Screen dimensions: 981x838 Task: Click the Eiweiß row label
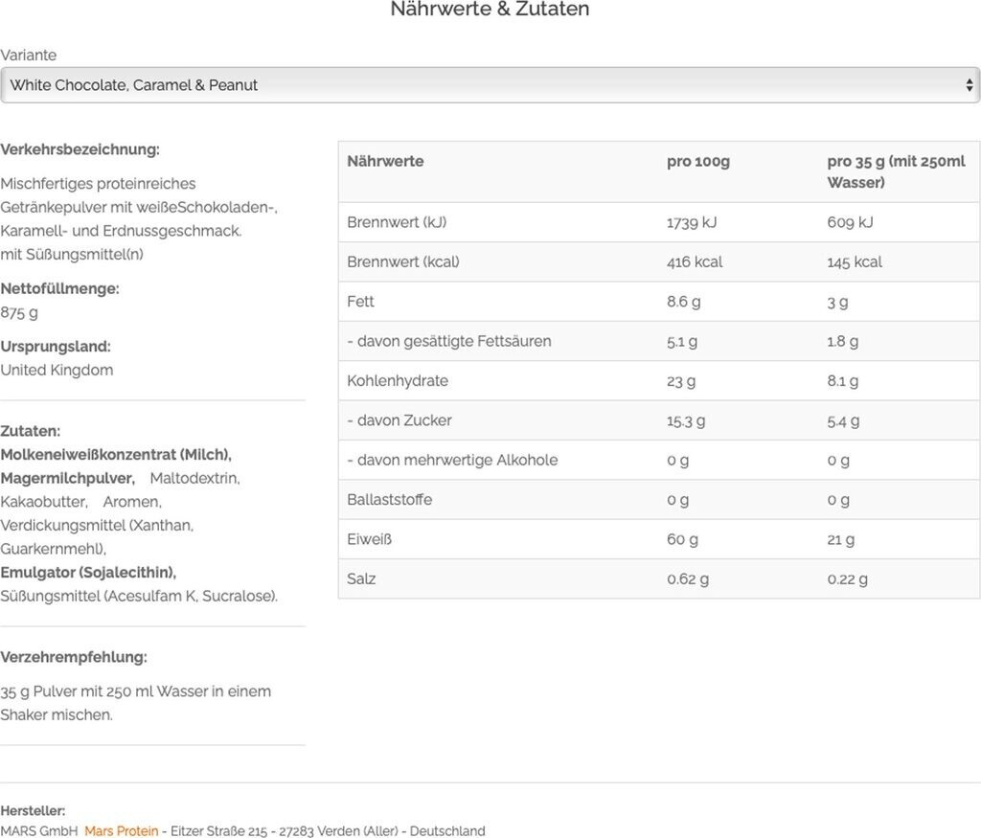pyautogui.click(x=369, y=539)
